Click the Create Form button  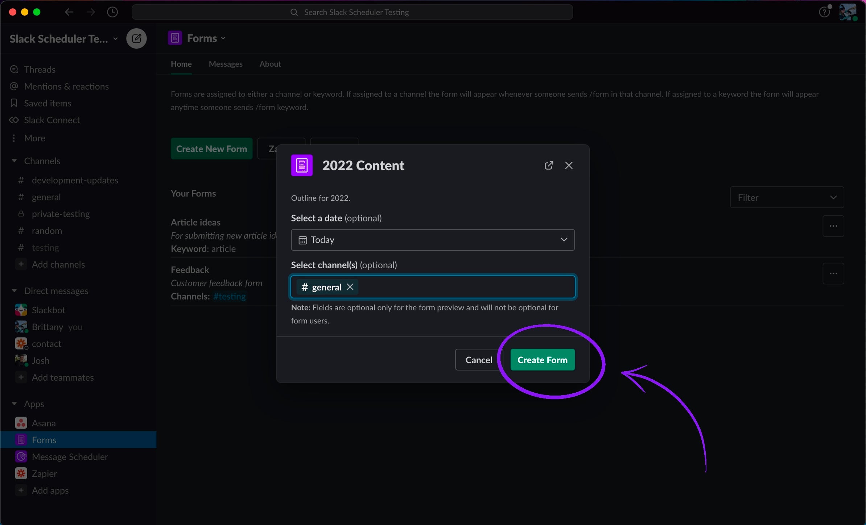click(x=542, y=360)
